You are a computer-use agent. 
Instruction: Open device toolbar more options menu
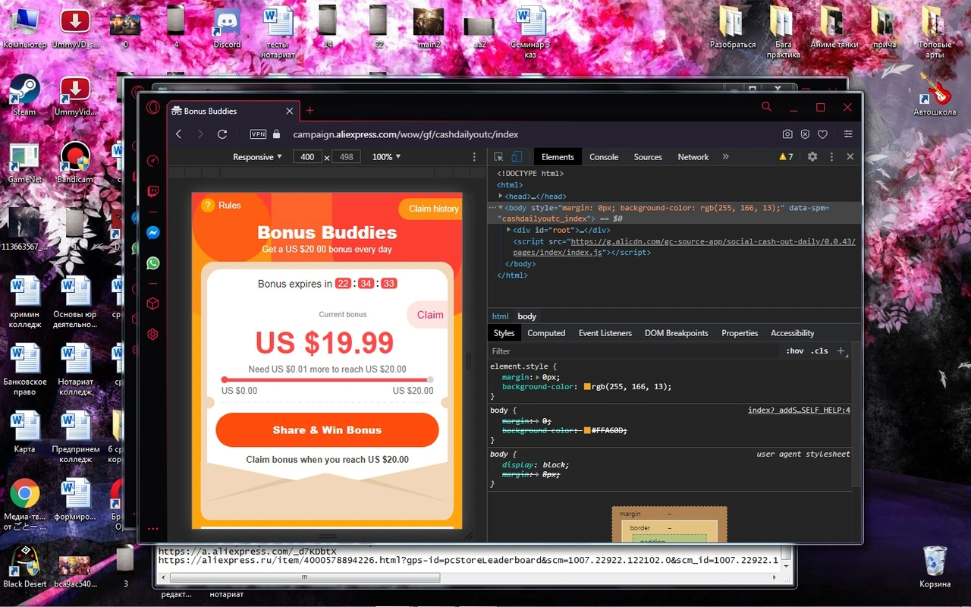pos(475,157)
